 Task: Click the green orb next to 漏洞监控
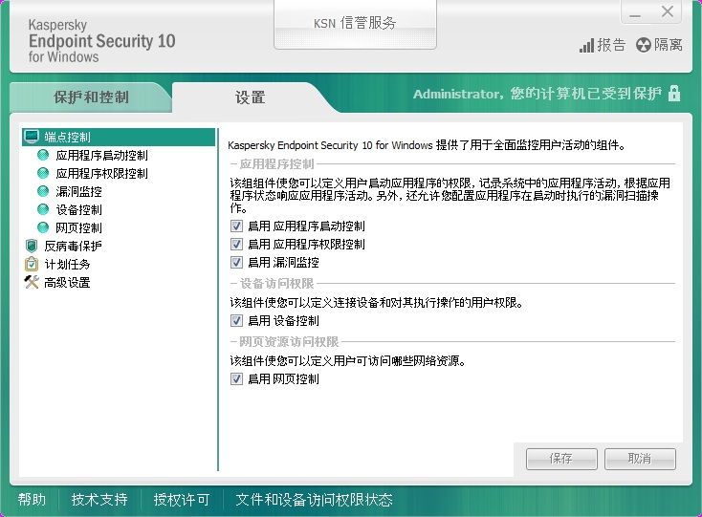coord(43,191)
